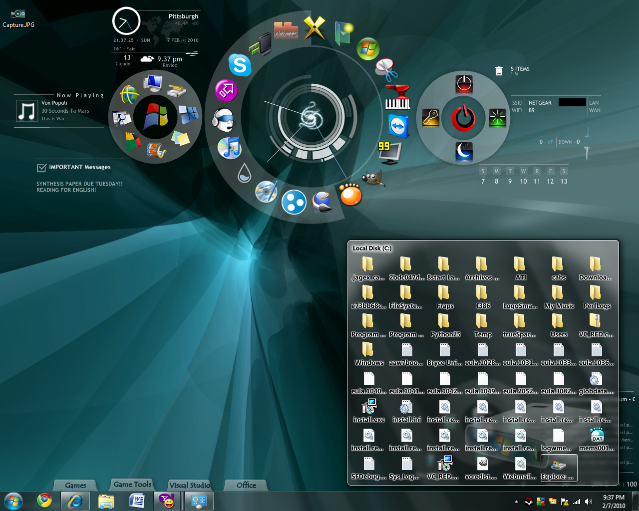This screenshot has width=639, height=511.
Task: Open Google Chrome from the taskbar
Action: tap(44, 501)
